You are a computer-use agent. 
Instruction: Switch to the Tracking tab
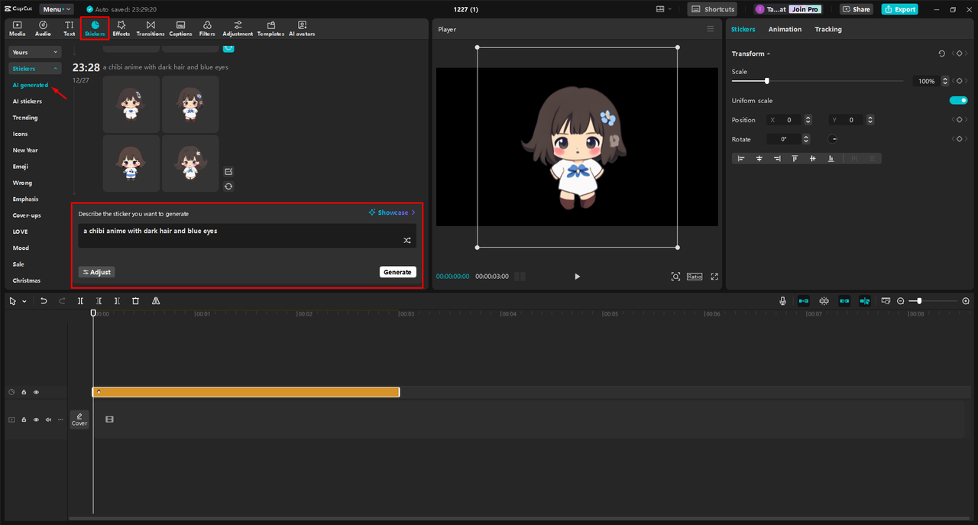pyautogui.click(x=827, y=29)
